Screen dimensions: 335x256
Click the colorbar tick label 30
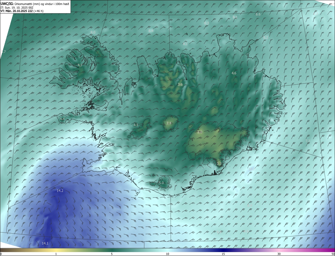(279, 254)
